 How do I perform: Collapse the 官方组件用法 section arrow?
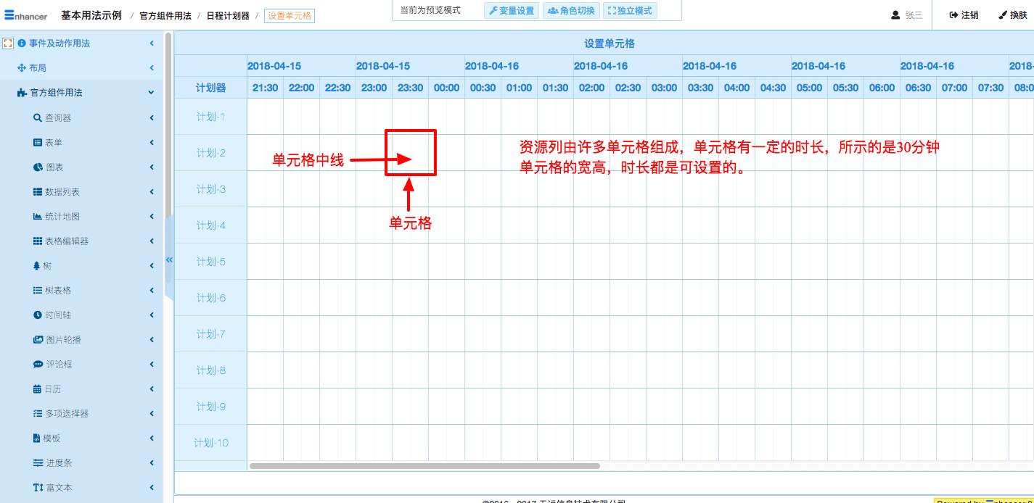(x=151, y=93)
